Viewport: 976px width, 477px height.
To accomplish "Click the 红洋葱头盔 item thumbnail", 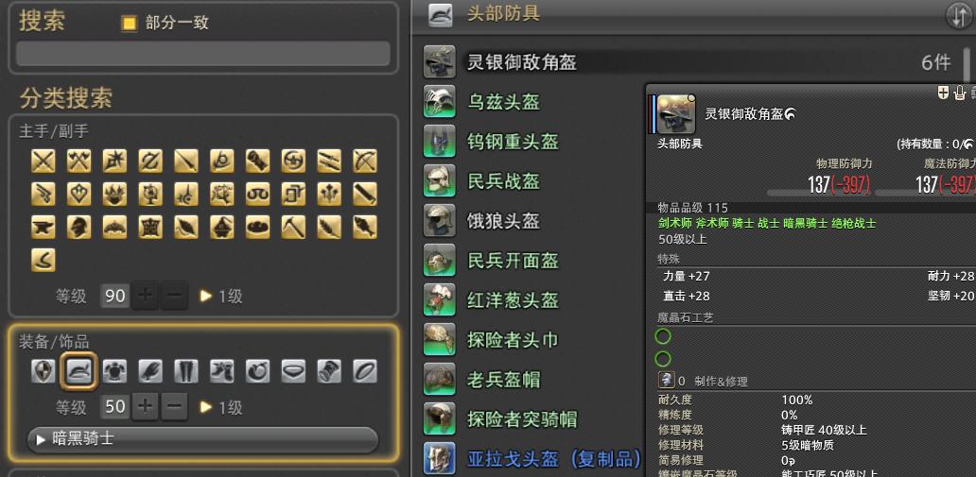I will point(440,299).
